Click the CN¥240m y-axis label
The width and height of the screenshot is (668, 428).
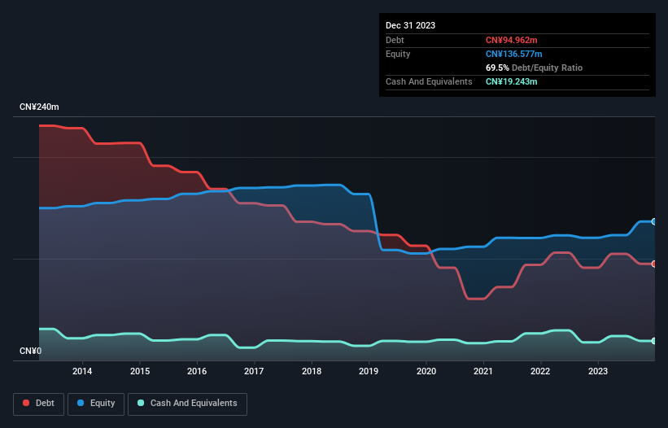tap(39, 107)
